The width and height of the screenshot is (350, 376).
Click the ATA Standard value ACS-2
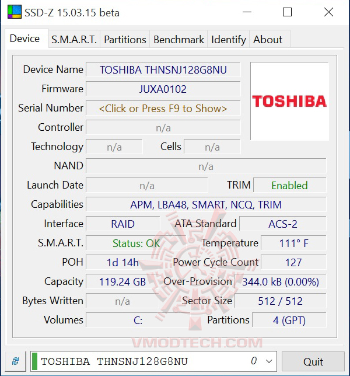tap(283, 224)
